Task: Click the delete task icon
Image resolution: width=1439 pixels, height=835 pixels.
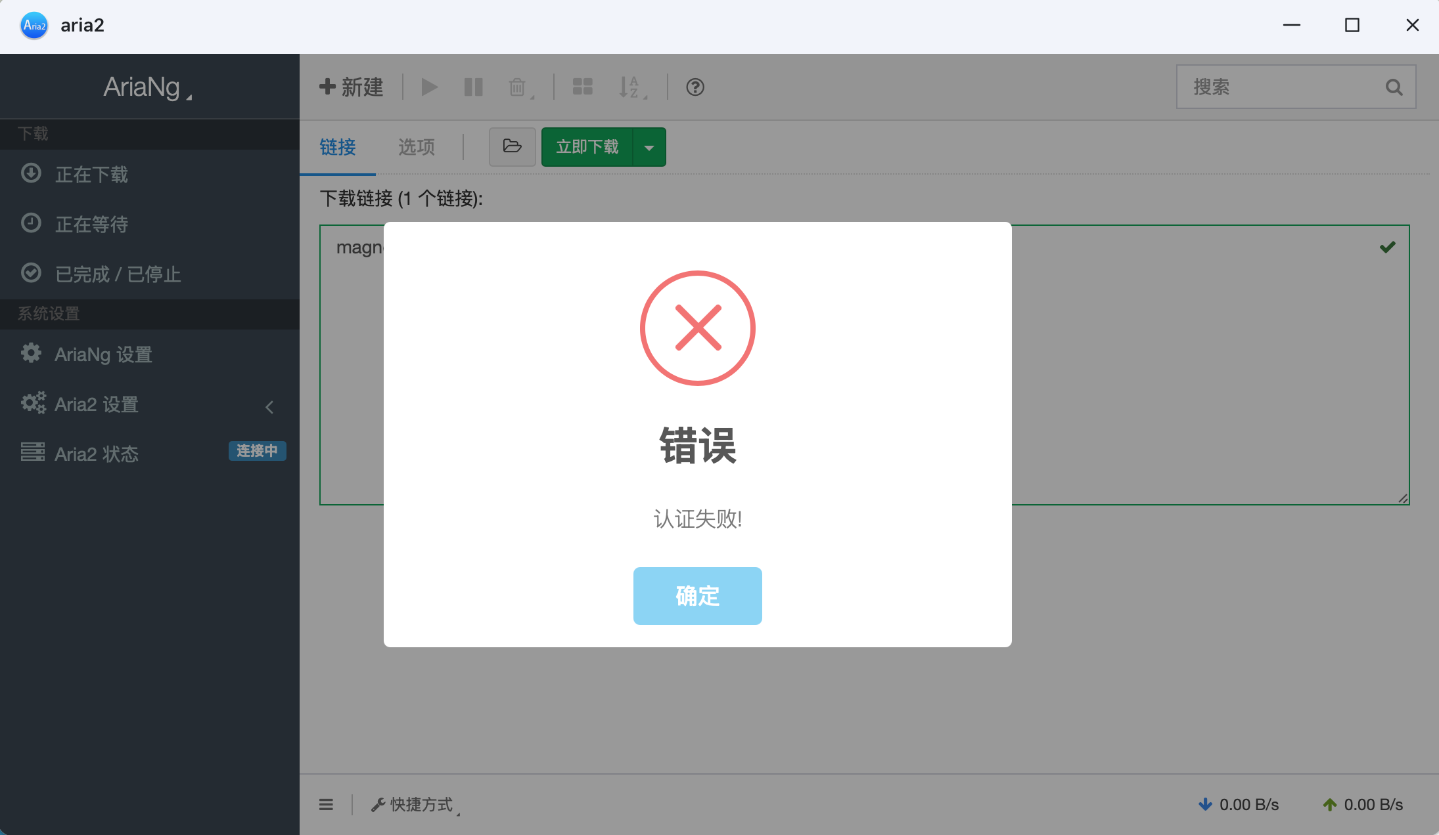Action: [517, 87]
